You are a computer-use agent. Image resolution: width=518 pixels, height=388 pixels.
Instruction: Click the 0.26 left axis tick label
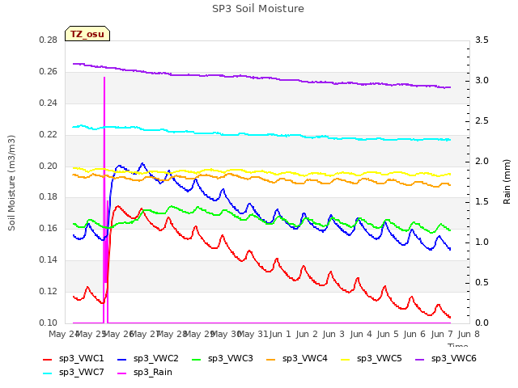(49, 72)
